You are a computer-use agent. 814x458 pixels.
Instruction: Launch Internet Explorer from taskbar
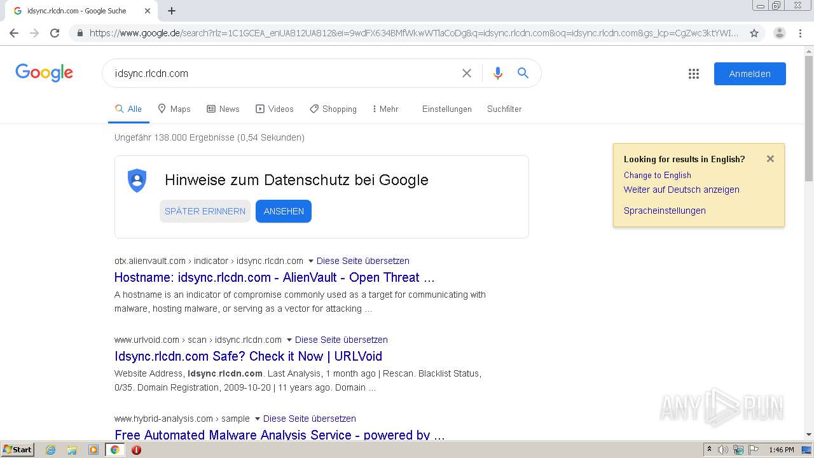tap(51, 450)
